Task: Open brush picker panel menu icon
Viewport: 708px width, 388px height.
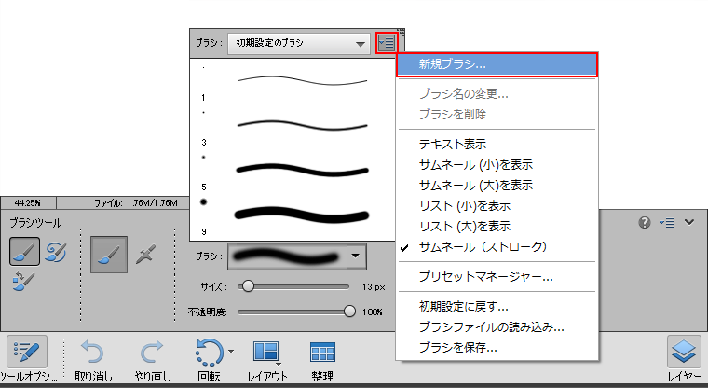Action: click(387, 43)
